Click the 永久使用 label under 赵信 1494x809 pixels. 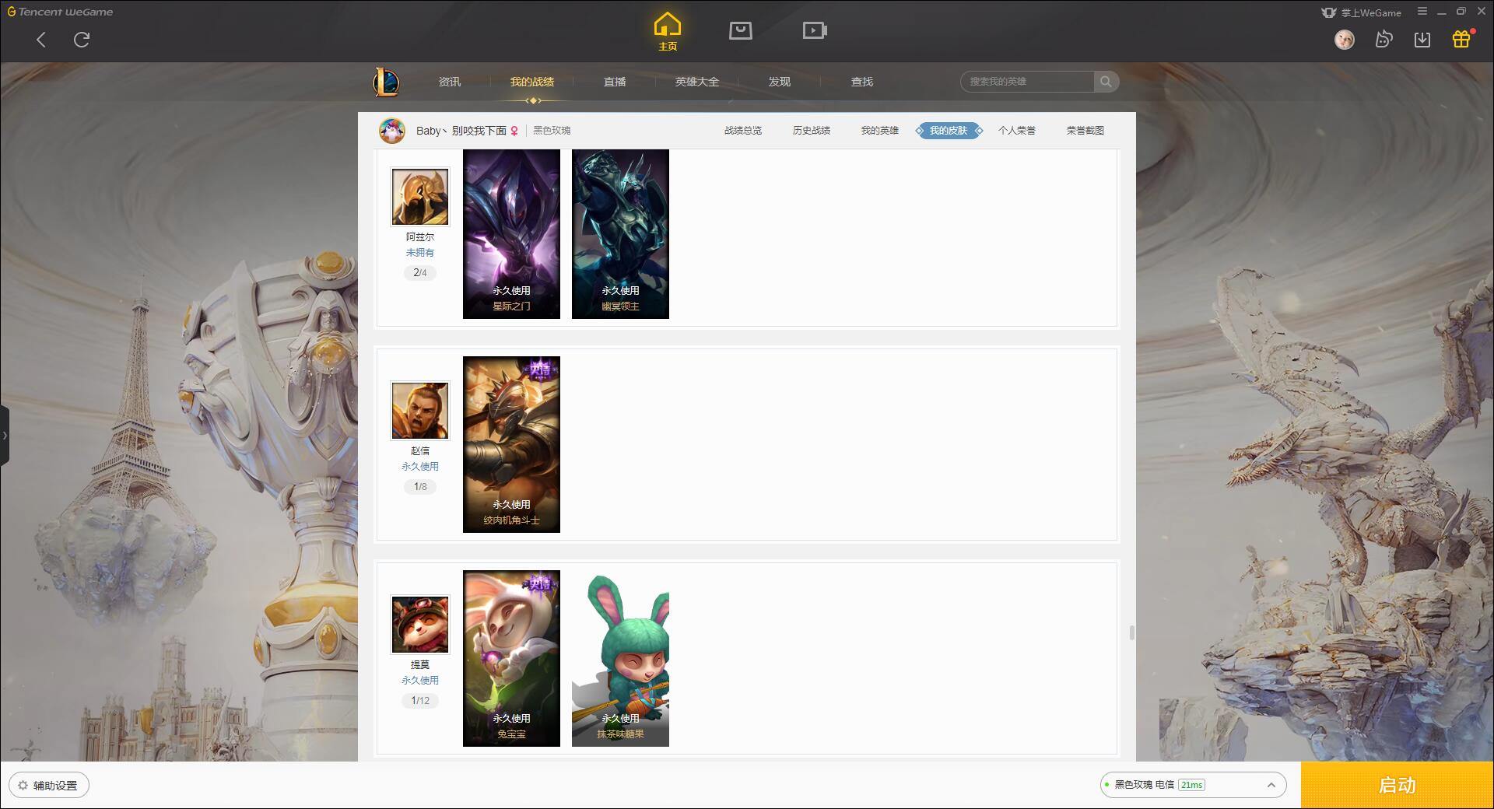tap(420, 467)
